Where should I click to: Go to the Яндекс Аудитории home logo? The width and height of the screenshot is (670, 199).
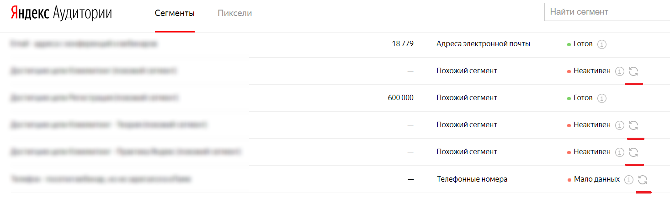coord(61,13)
